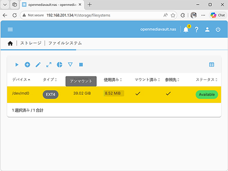The width and height of the screenshot is (228, 171).
Task: Sort by the タイプ column
Action: click(x=50, y=80)
